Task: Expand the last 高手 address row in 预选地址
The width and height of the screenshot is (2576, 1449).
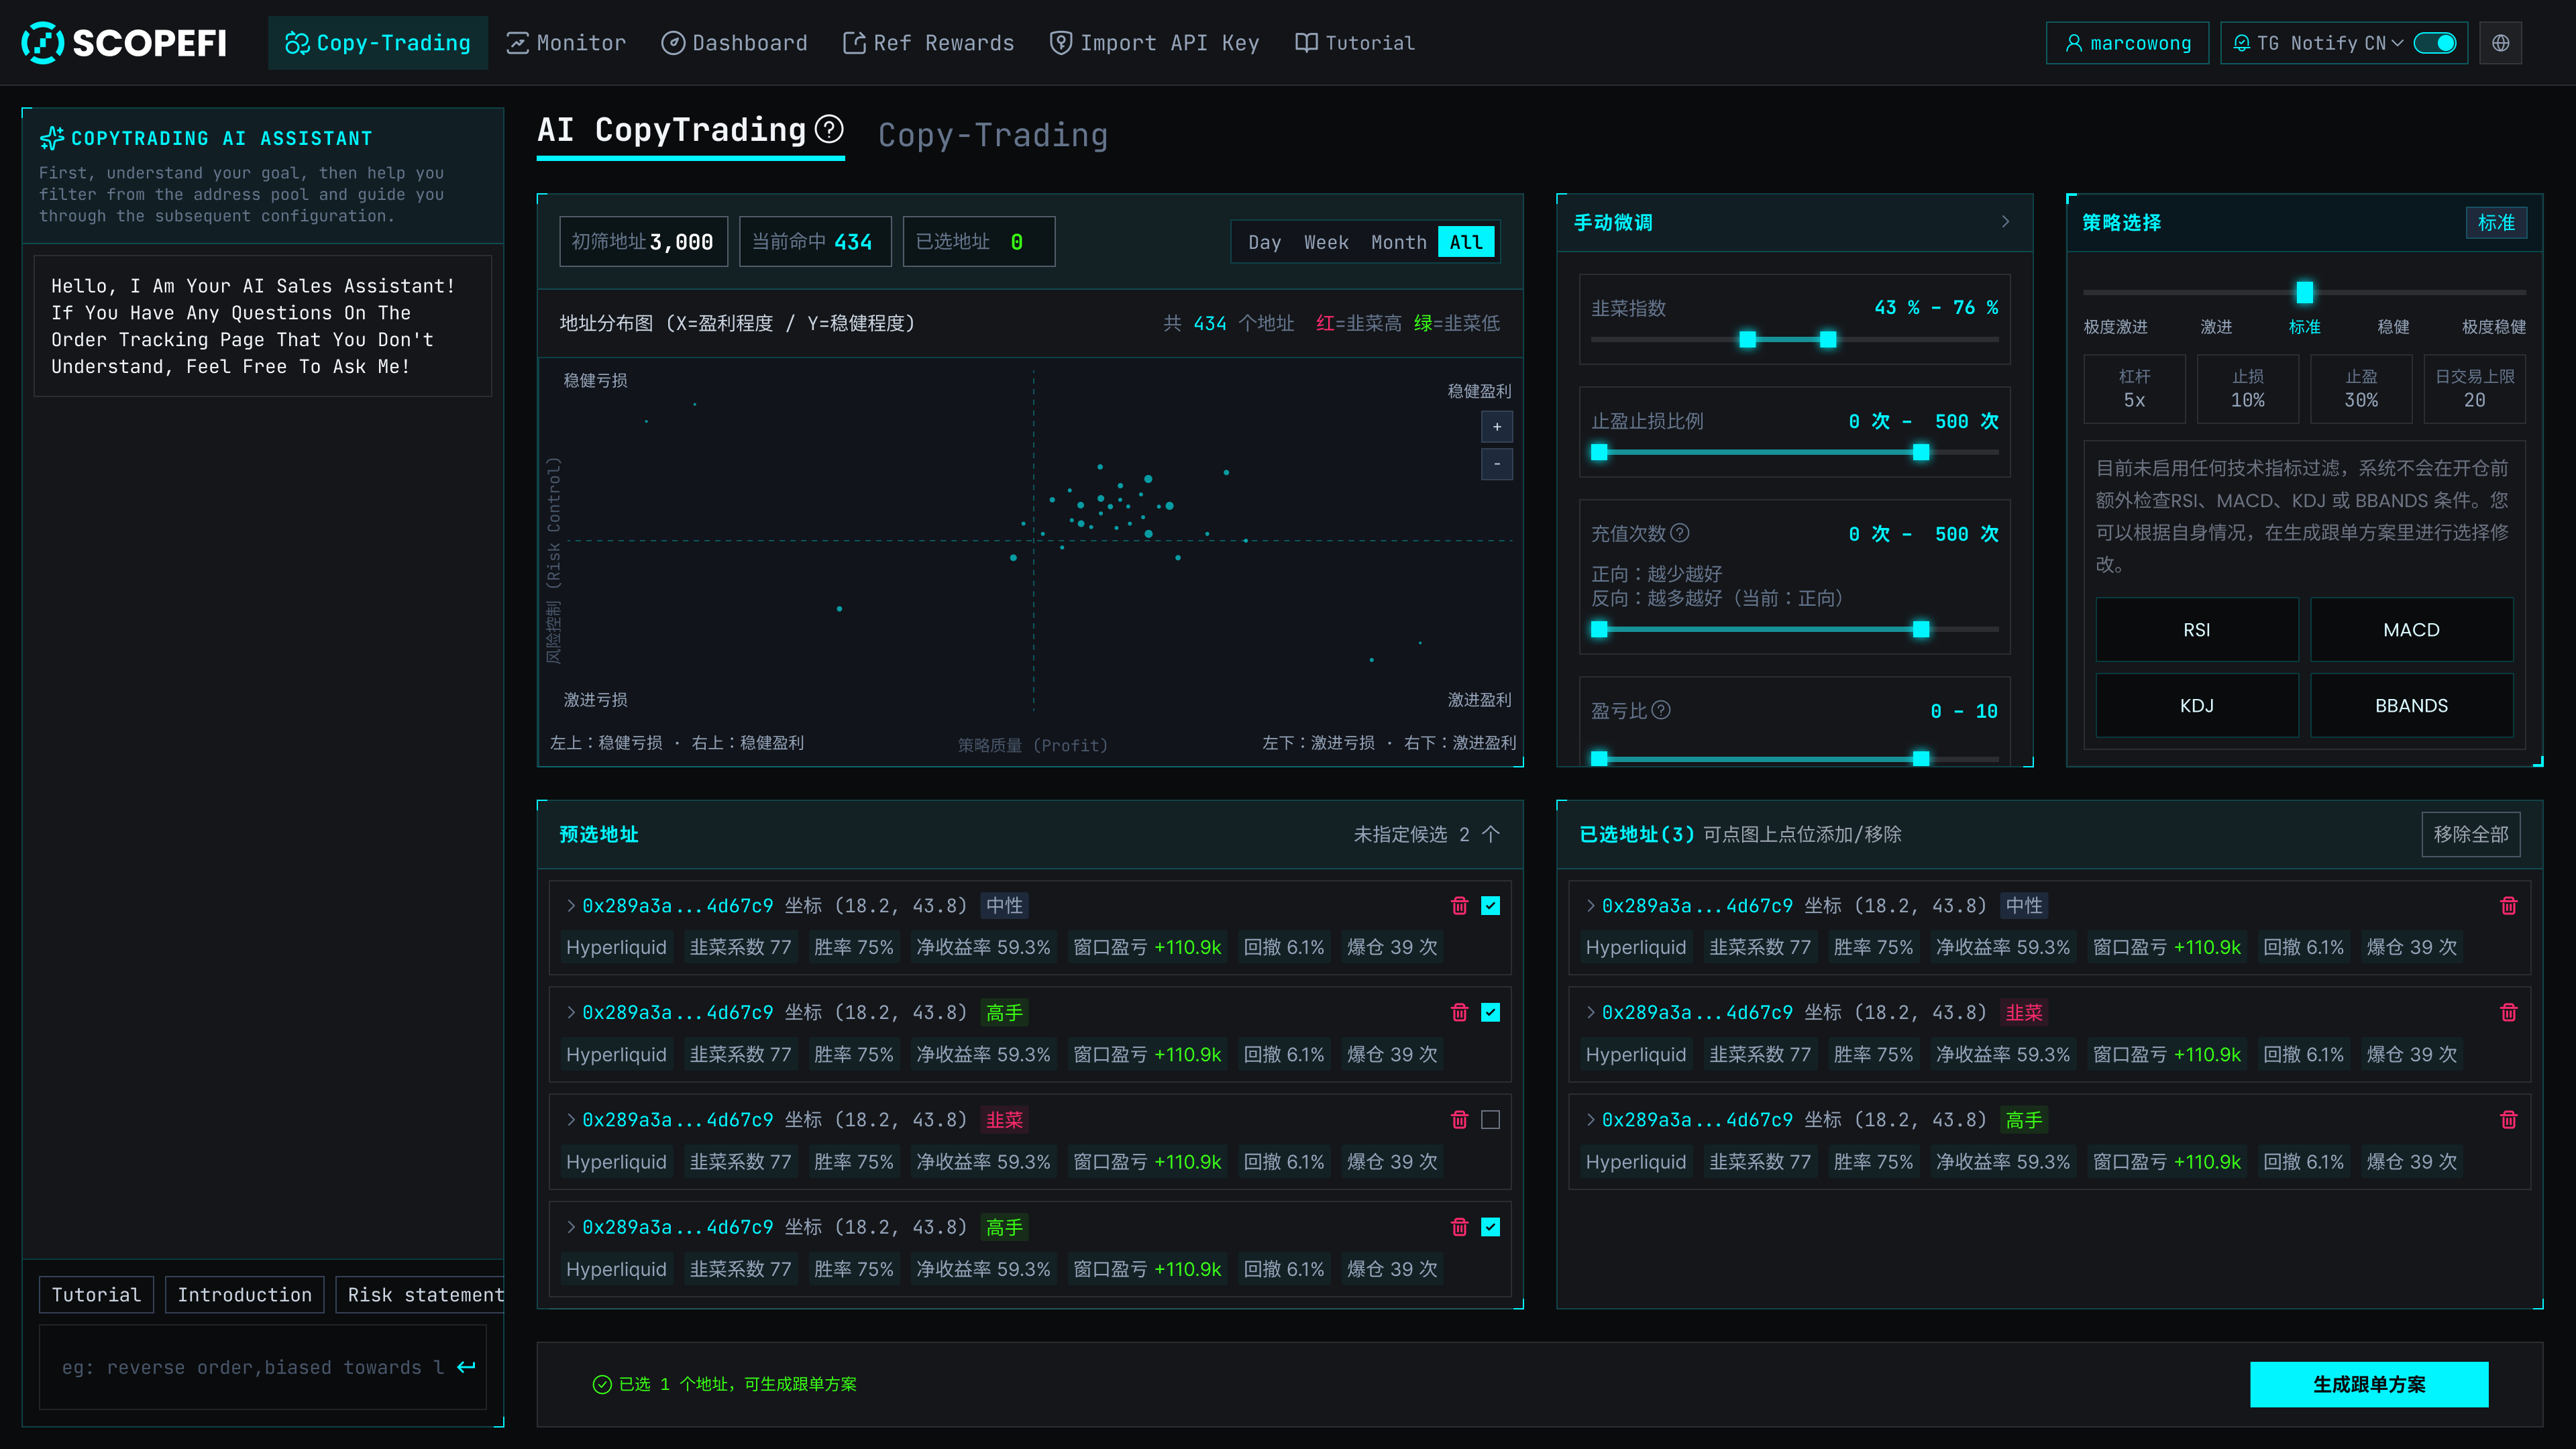Action: [571, 1227]
